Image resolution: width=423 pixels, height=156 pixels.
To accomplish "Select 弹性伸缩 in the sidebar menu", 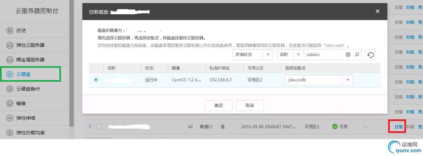I will [26, 118].
